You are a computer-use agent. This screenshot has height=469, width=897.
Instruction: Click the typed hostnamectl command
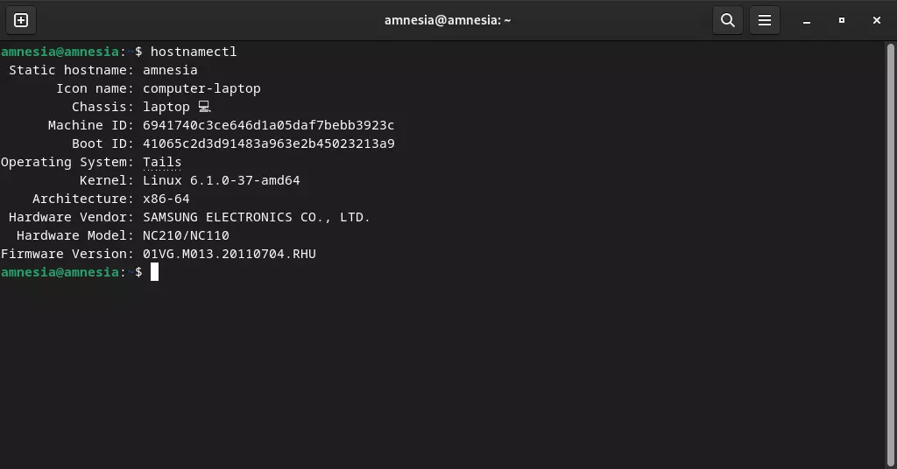click(194, 52)
